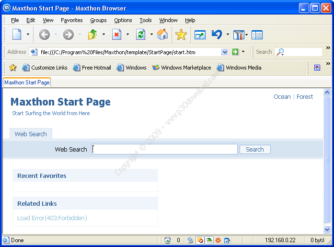Click the Full screen window icon
The image size is (334, 247).
tap(200, 35)
